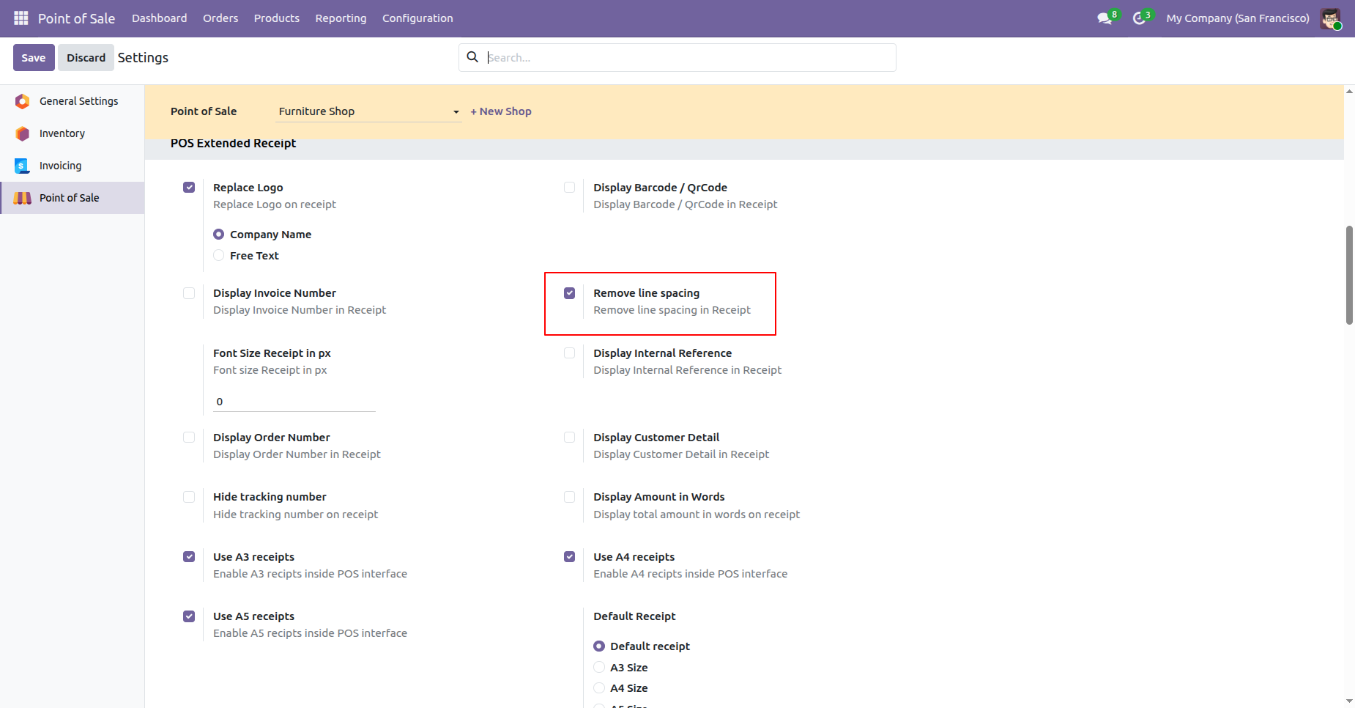Image resolution: width=1355 pixels, height=708 pixels.
Task: Disable the Remove line spacing checkbox
Action: 569,293
